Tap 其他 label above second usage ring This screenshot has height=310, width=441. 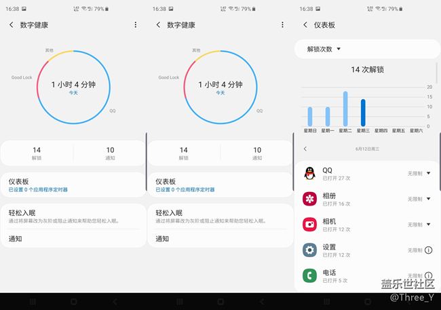click(196, 50)
